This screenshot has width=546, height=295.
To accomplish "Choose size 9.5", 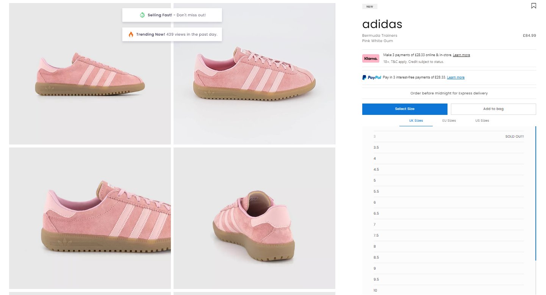I will point(449,279).
